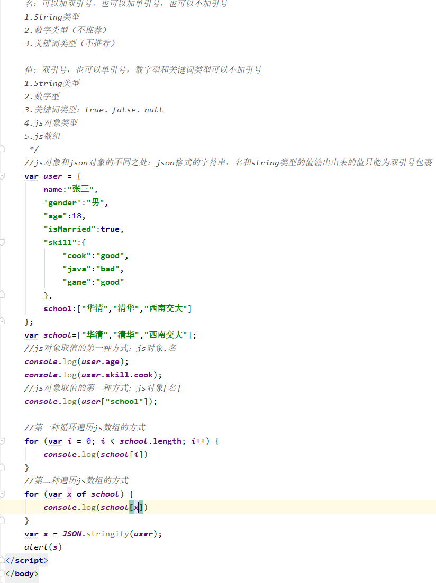Click the comment line '5.js数组'
Screen dimensions: 436x583
click(43, 136)
